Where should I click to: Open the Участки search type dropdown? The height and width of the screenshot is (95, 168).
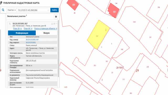tap(12, 10)
